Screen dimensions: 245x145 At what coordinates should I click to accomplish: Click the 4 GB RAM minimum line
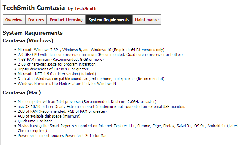pos(61,60)
